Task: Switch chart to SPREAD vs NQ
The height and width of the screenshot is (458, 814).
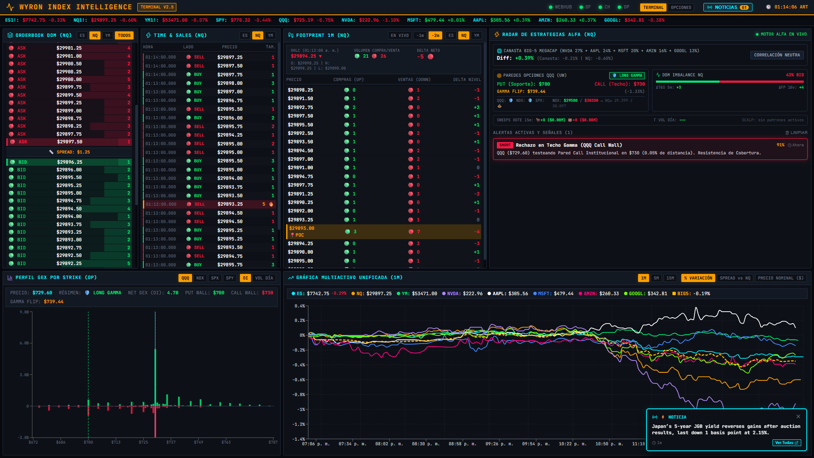Action: (735, 278)
